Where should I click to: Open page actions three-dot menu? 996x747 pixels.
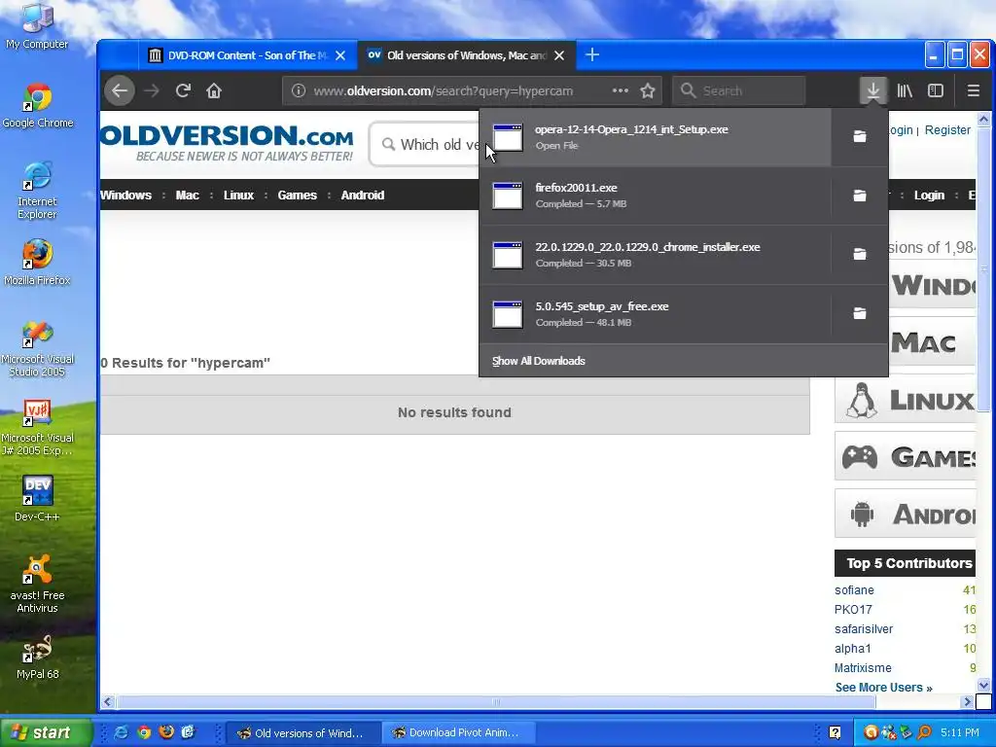pyautogui.click(x=620, y=90)
